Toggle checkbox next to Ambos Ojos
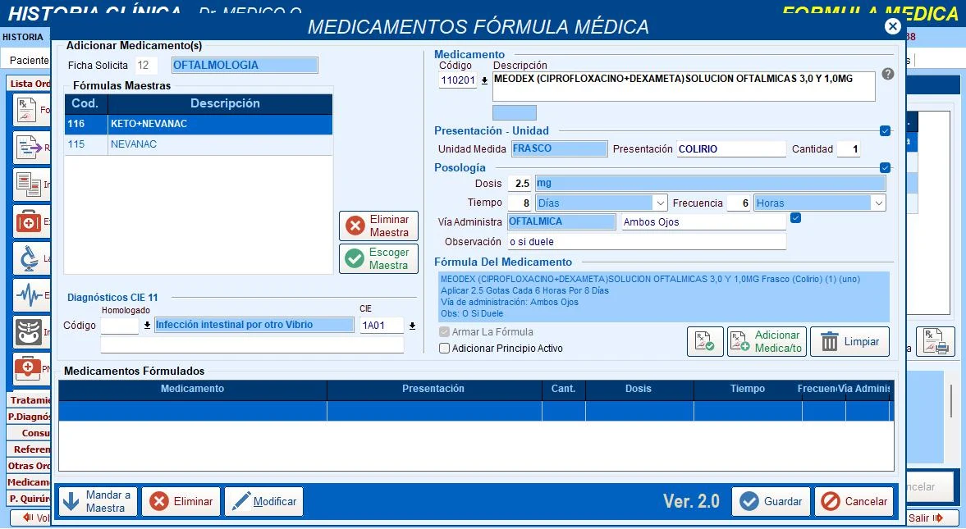The width and height of the screenshot is (966, 529). tap(795, 218)
